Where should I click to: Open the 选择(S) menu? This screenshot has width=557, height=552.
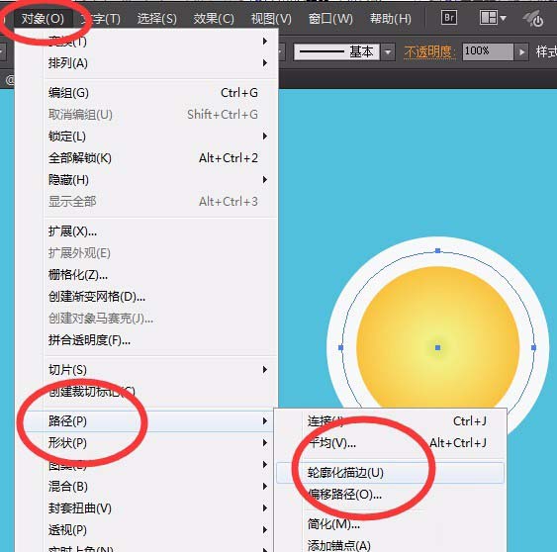(156, 19)
